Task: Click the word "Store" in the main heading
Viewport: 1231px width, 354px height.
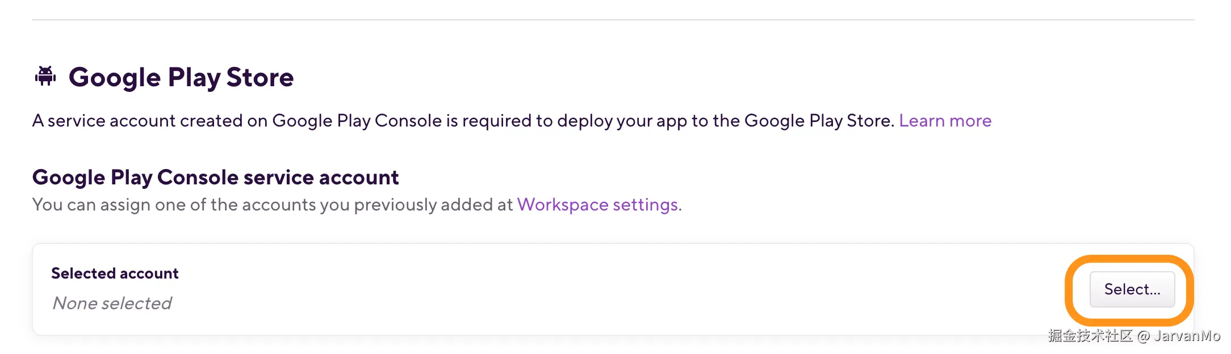Action: click(x=260, y=77)
